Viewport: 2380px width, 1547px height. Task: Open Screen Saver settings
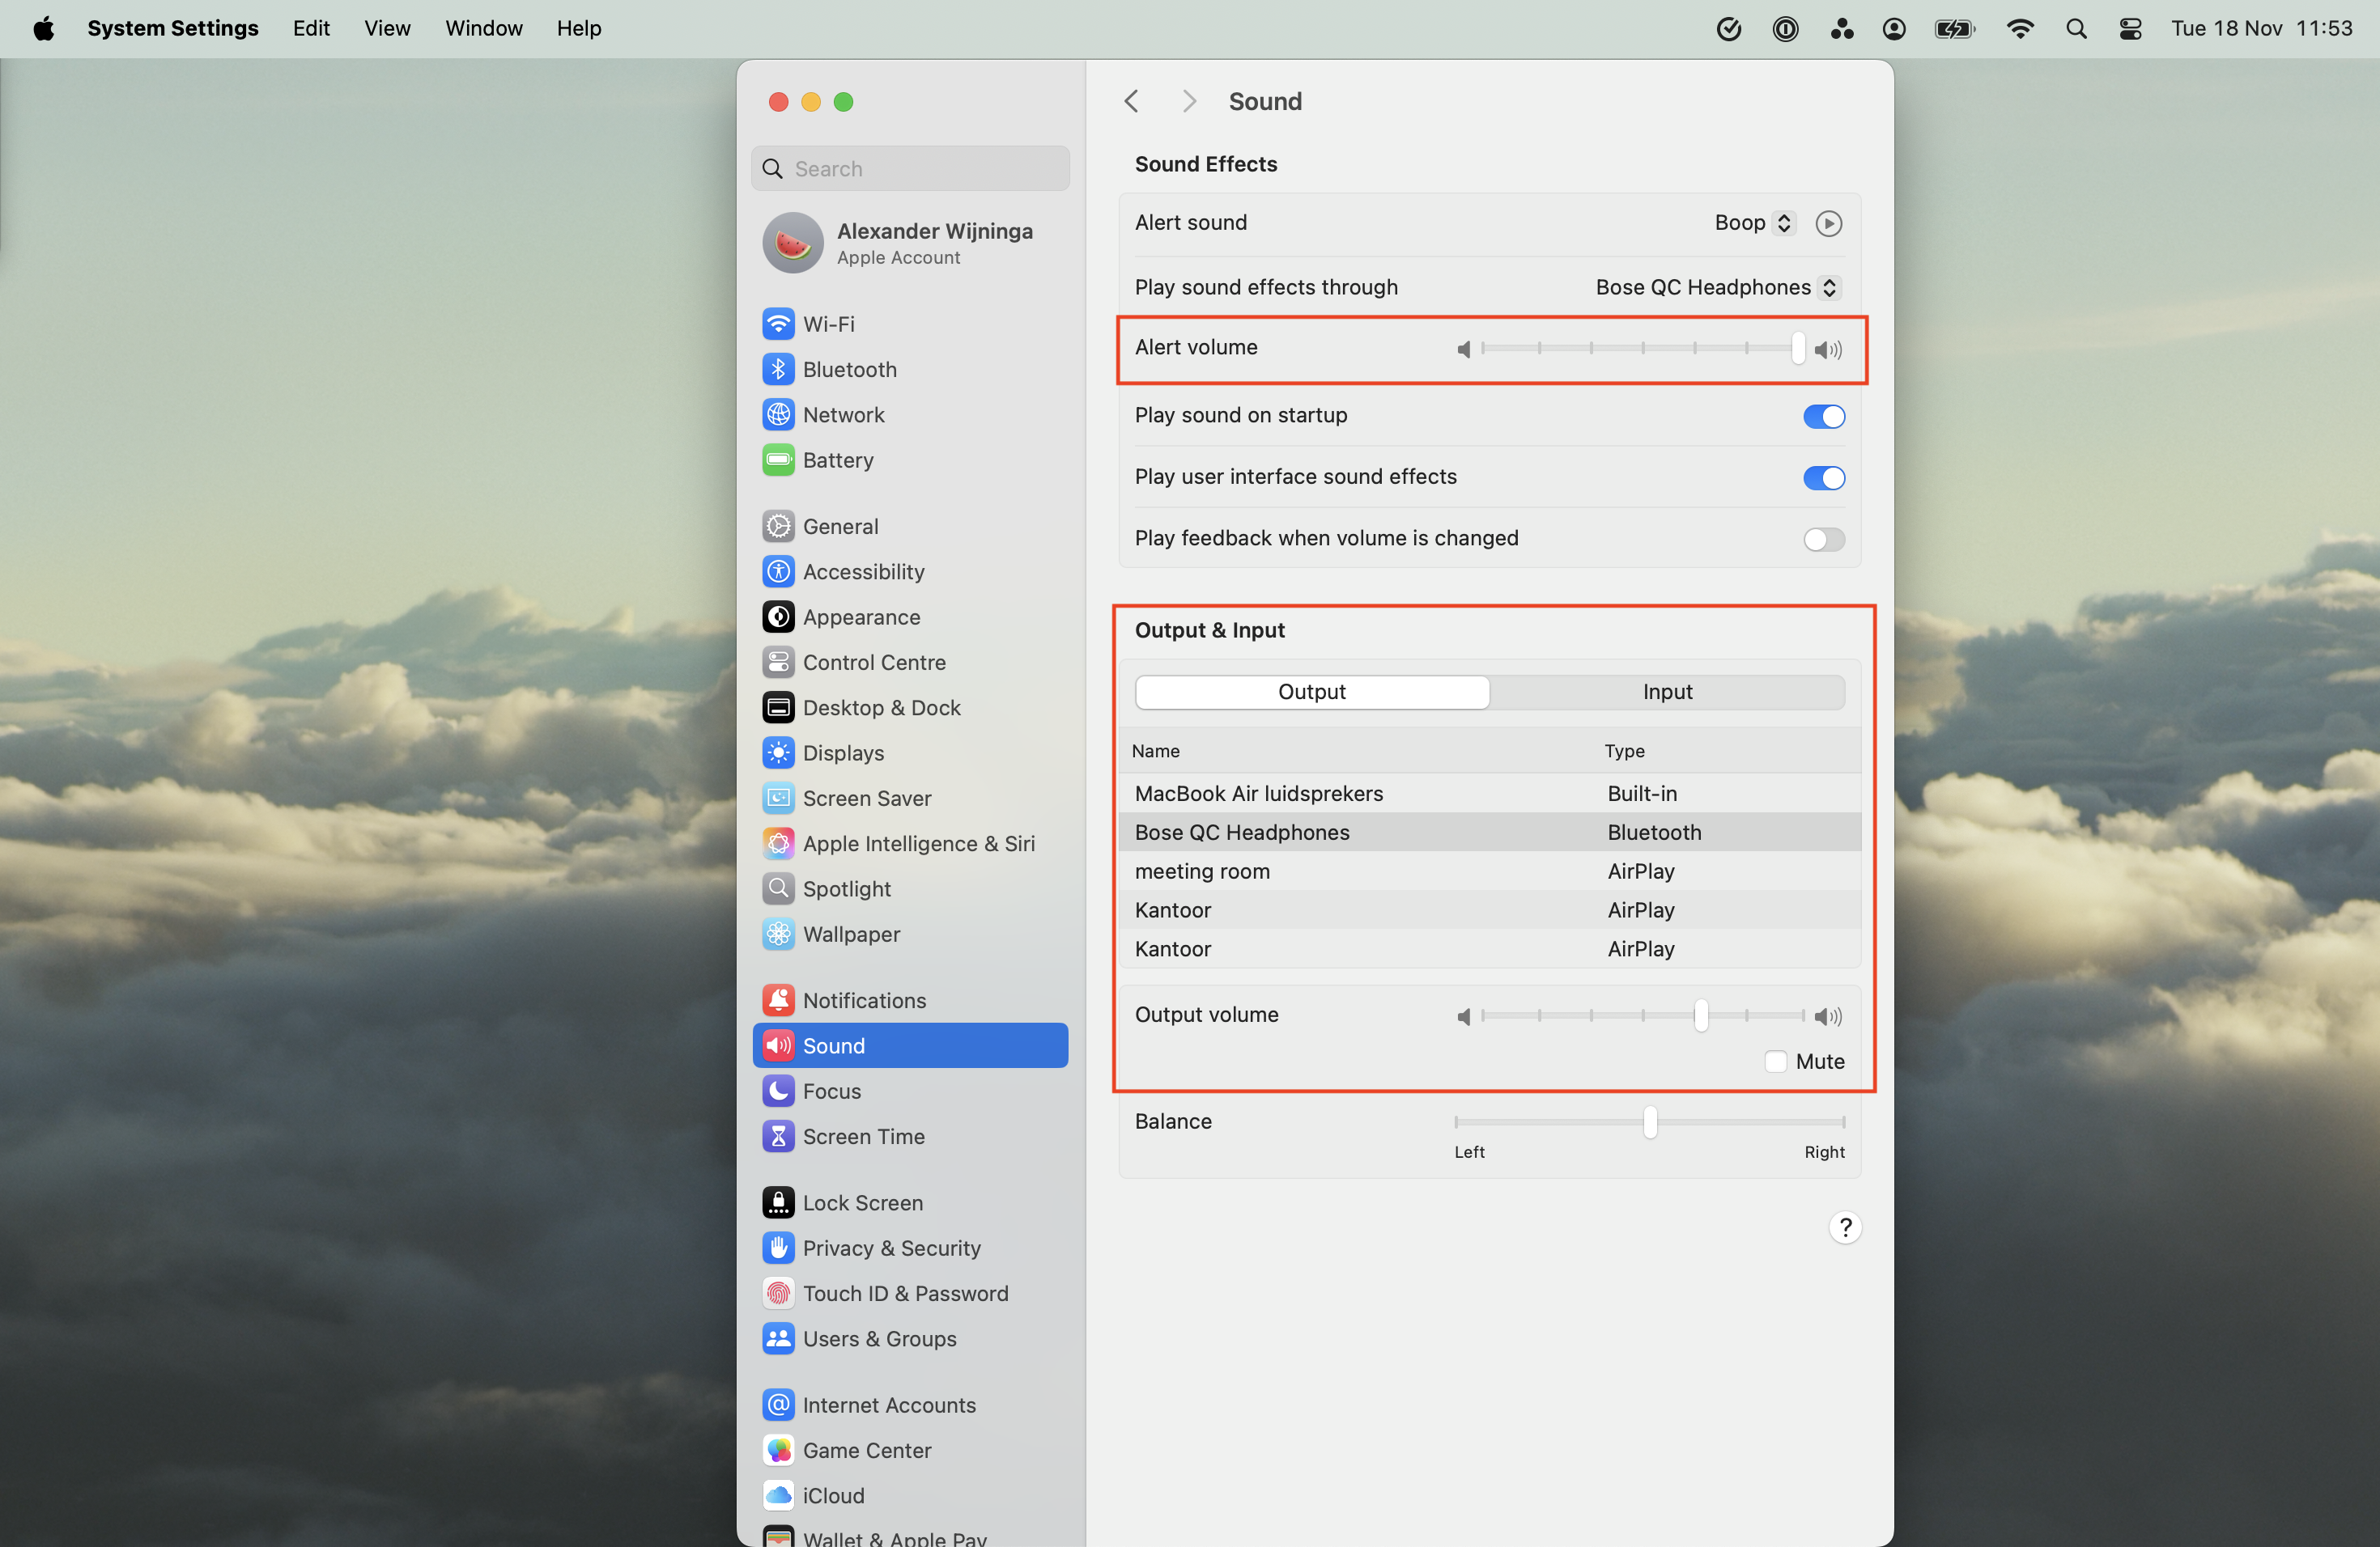[x=866, y=798]
